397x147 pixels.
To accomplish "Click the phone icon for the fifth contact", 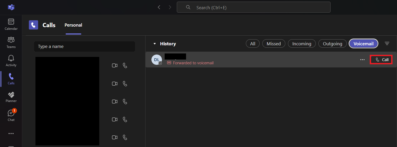I will pyautogui.click(x=125, y=137).
